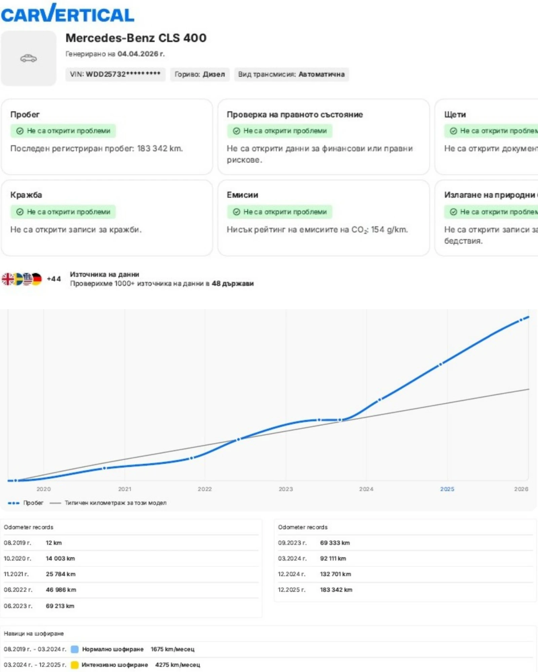Click the check icon in the Емисии badge

pyautogui.click(x=236, y=212)
